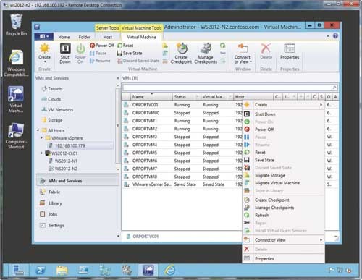The height and width of the screenshot is (280, 362).
Task: Sort by the Name column header
Action: coord(151,97)
